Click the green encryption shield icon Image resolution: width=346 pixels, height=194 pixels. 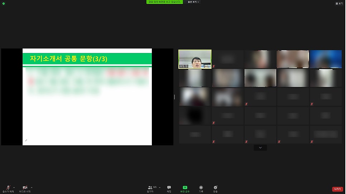4,4
